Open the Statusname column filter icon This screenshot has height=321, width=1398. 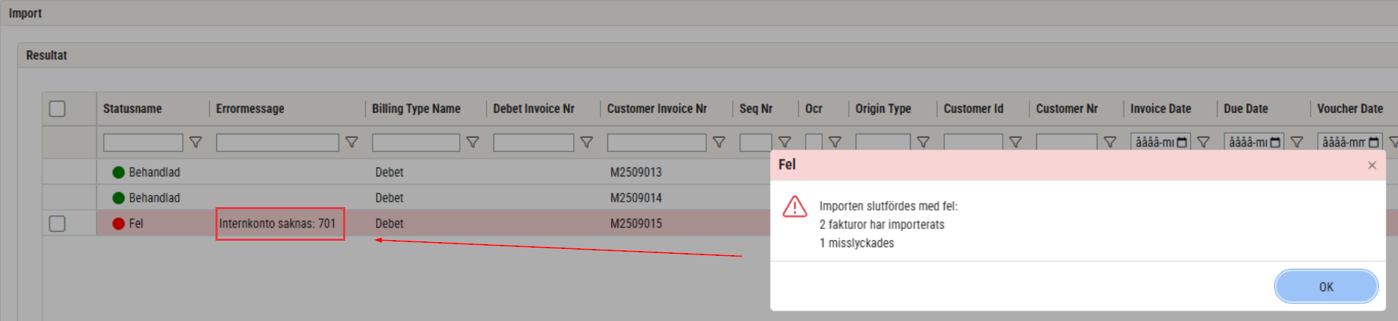(x=196, y=142)
